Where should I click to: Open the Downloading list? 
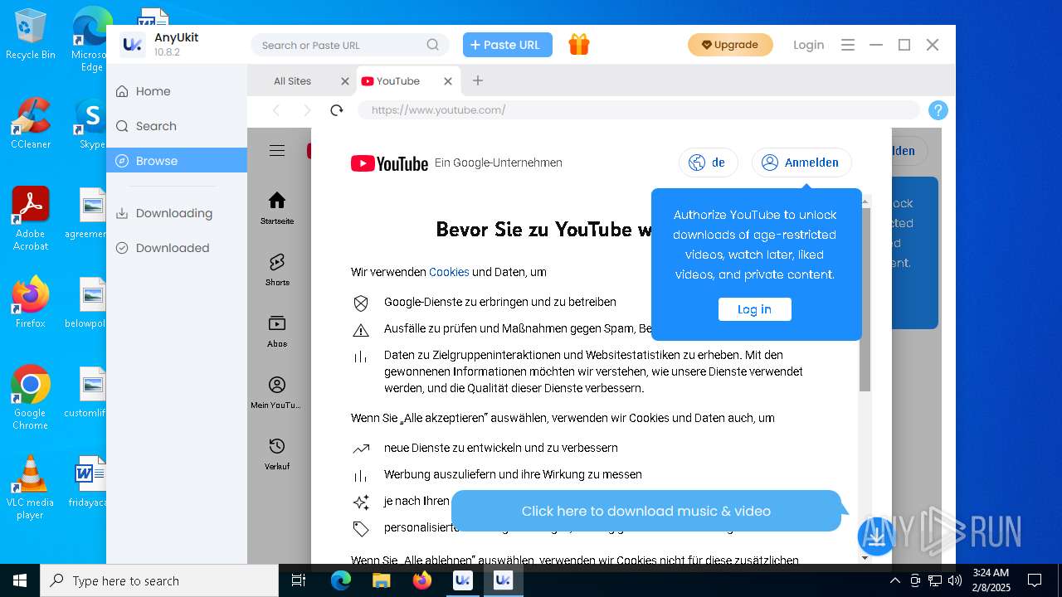point(177,213)
